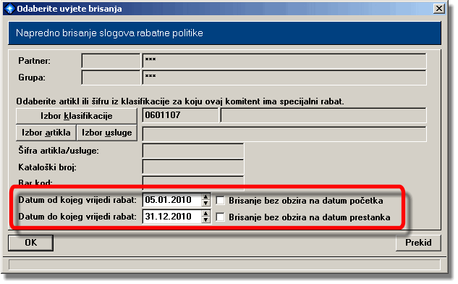This screenshot has height=284, width=458.
Task: Click the 'Kataloški broj:' label
Action: pyautogui.click(x=47, y=167)
